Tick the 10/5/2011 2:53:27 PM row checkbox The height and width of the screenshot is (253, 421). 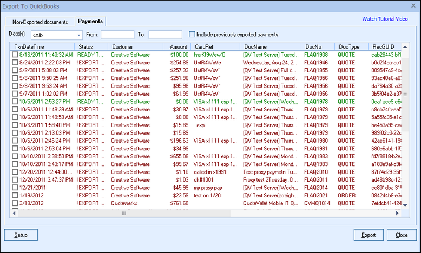click(x=15, y=101)
